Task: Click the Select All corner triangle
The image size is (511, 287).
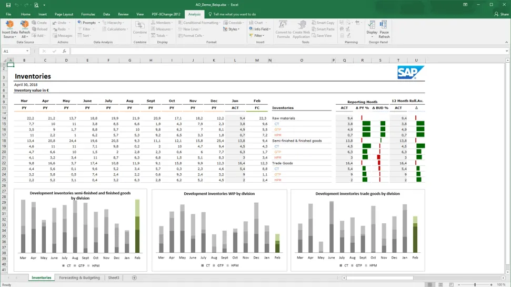Action: 4,60
